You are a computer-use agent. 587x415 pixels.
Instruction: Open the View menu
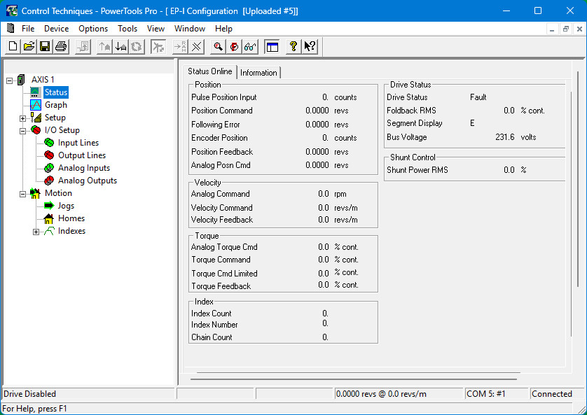pyautogui.click(x=156, y=29)
